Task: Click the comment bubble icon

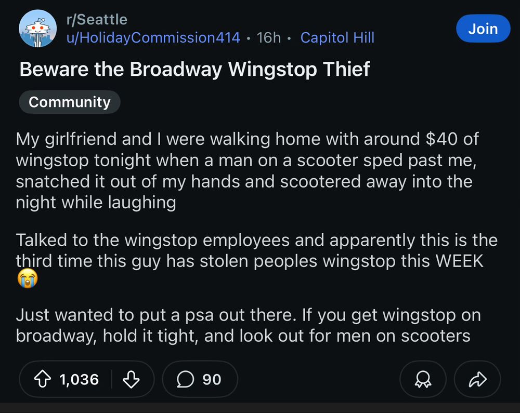Action: click(x=185, y=380)
